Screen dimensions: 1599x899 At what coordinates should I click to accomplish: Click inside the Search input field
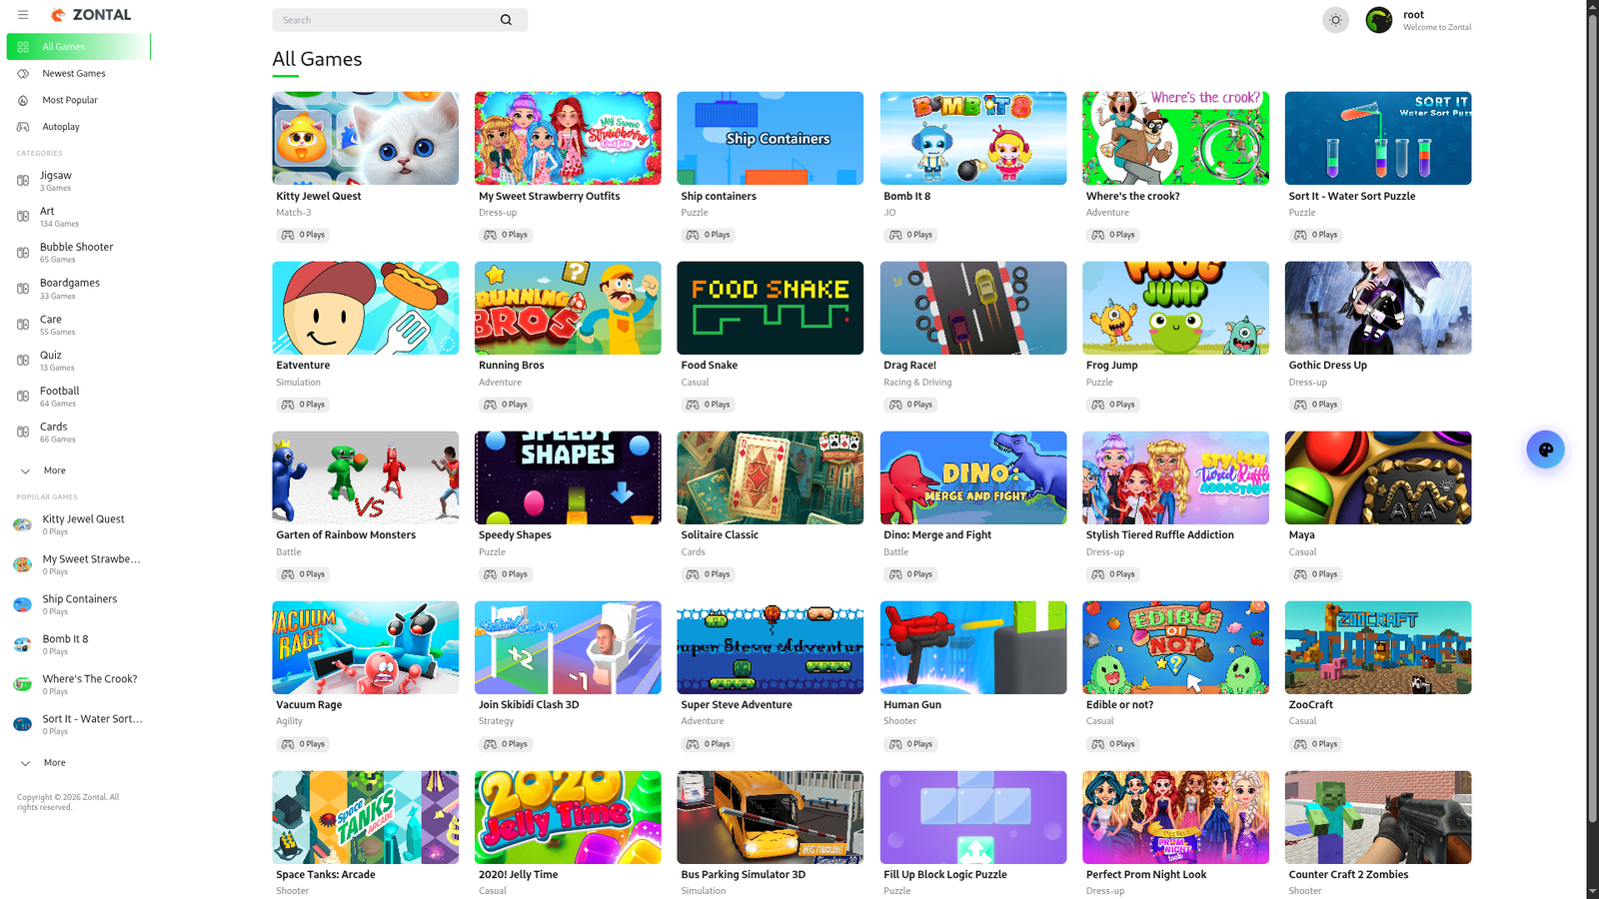(x=385, y=20)
